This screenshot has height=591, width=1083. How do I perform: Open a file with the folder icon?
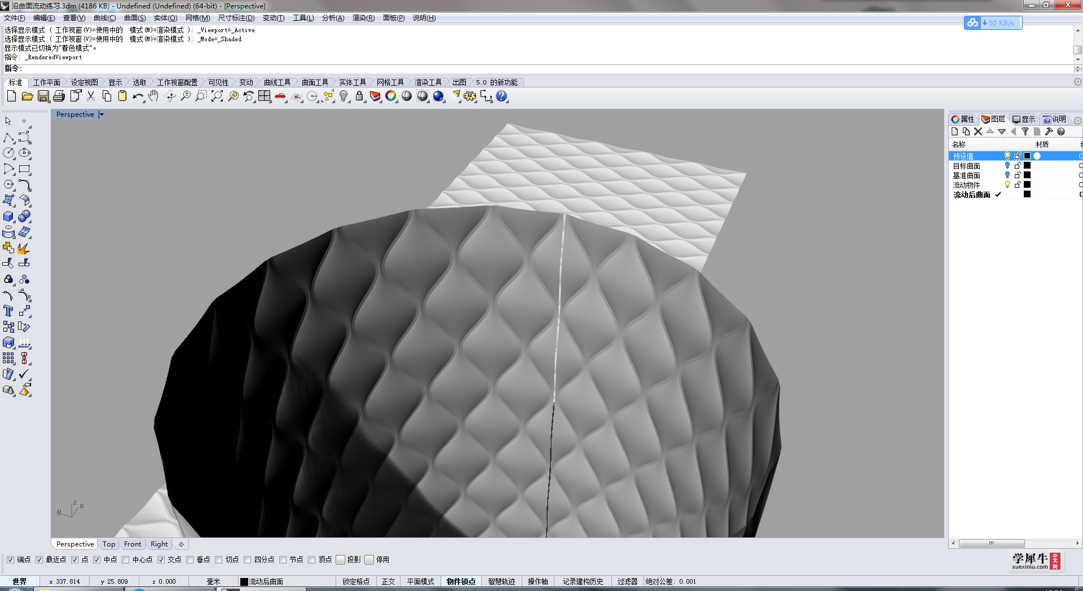(x=27, y=96)
